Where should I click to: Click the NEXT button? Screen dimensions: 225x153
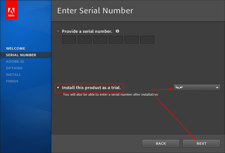[x=201, y=143]
